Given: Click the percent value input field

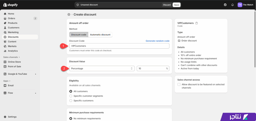Looking at the screenshot, I should click(151, 68).
